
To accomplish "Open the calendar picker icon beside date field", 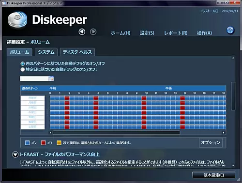I will point(51,78).
